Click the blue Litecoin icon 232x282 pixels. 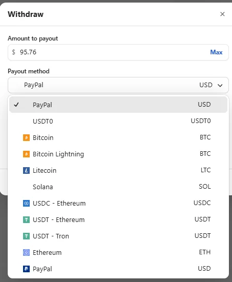pos(26,171)
